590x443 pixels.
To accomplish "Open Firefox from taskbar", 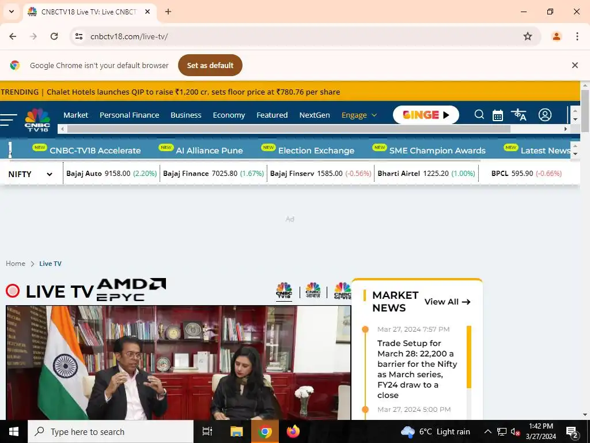I will coord(293,431).
